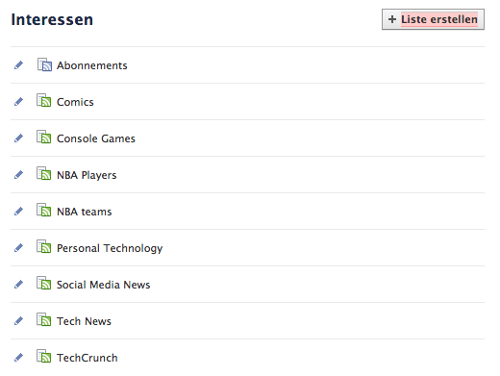Edit the Tech News list pencil icon
Screen dimensions: 500x376
19,321
